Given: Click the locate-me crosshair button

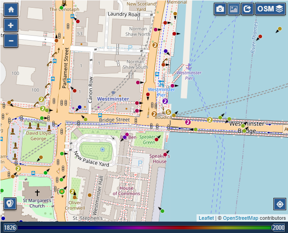Looking at the screenshot, I should 279,204.
